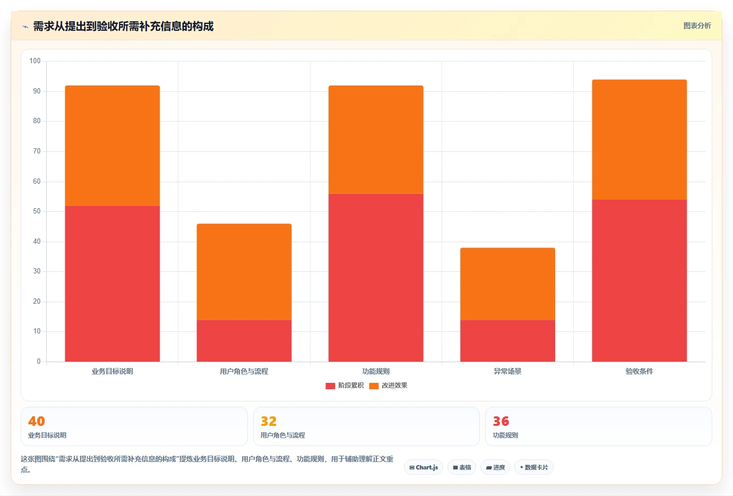The image size is (733, 496).
Task: Click the red segment of 验收条件 bar
Action: [640, 281]
